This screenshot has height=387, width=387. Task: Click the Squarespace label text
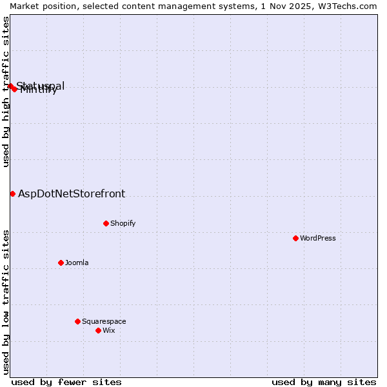pos(104,321)
